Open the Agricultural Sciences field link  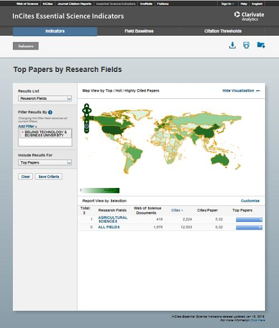(x=113, y=219)
